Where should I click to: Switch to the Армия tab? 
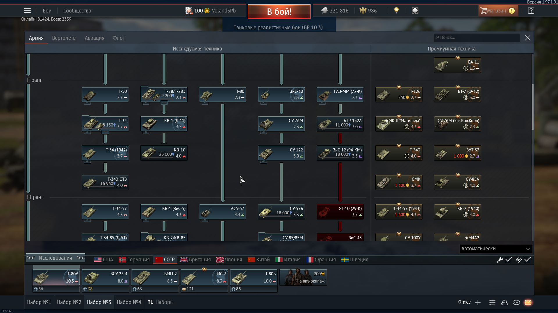pos(36,38)
